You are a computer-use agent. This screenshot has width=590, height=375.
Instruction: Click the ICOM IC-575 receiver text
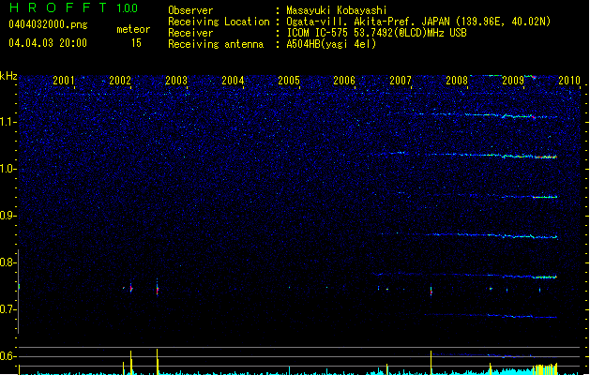pyautogui.click(x=376, y=33)
